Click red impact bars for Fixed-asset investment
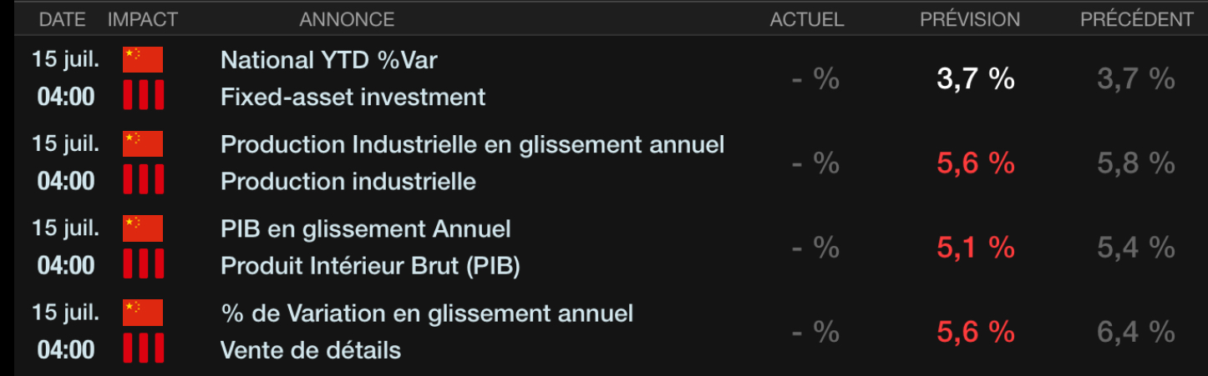The height and width of the screenshot is (376, 1208). (x=143, y=96)
